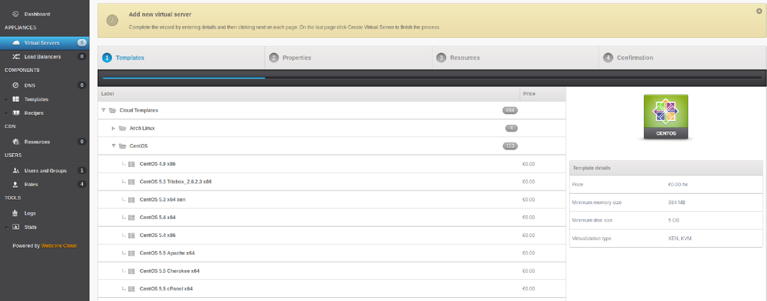Select the CentOS 5.5 Apache x64 label
Screen dimensions: 767x301
click(x=167, y=253)
